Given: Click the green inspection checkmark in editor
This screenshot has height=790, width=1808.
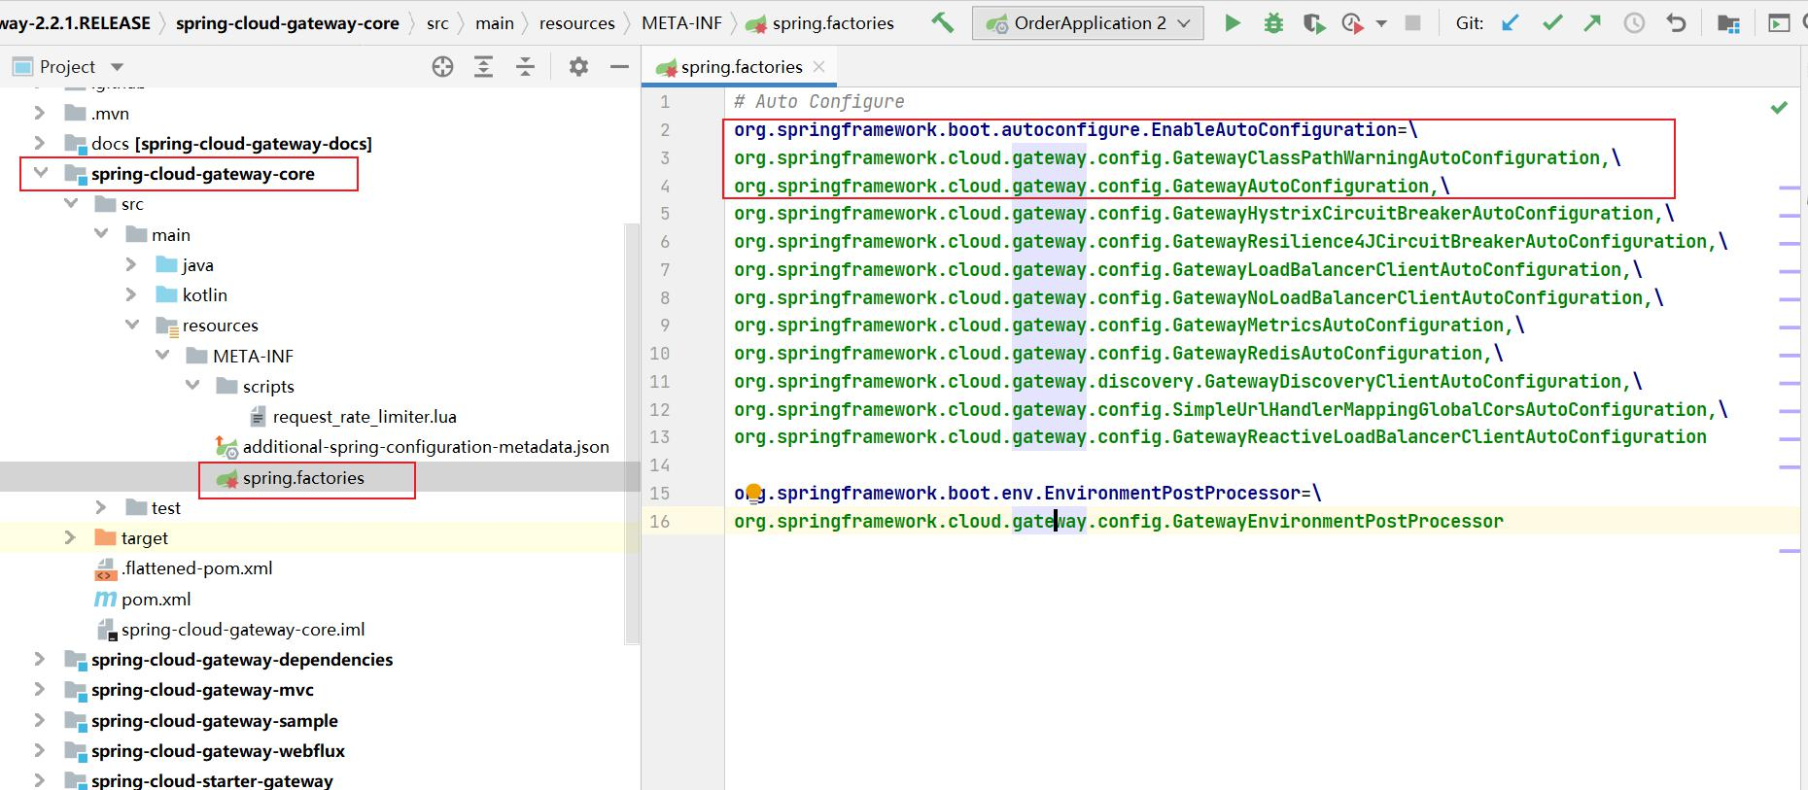Looking at the screenshot, I should click(x=1779, y=107).
